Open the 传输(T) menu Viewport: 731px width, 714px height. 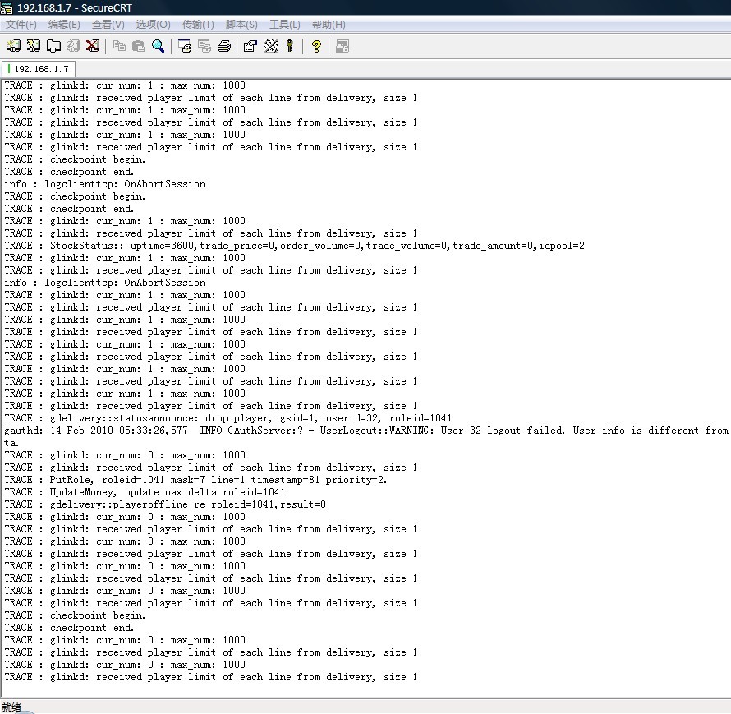coord(198,25)
